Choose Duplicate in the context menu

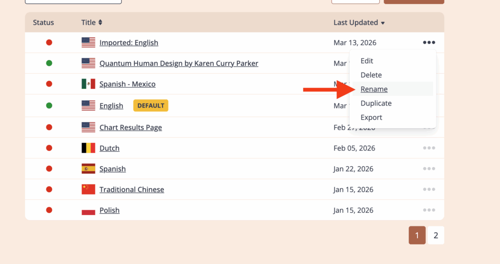pyautogui.click(x=376, y=103)
